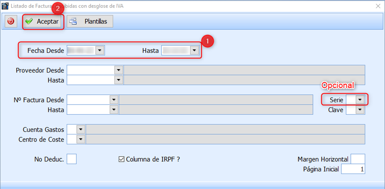Click the window app icon in title bar
The height and width of the screenshot is (189, 385).
5,6
